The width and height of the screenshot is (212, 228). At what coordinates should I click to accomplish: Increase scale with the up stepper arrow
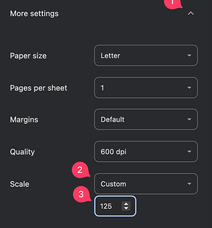click(126, 204)
